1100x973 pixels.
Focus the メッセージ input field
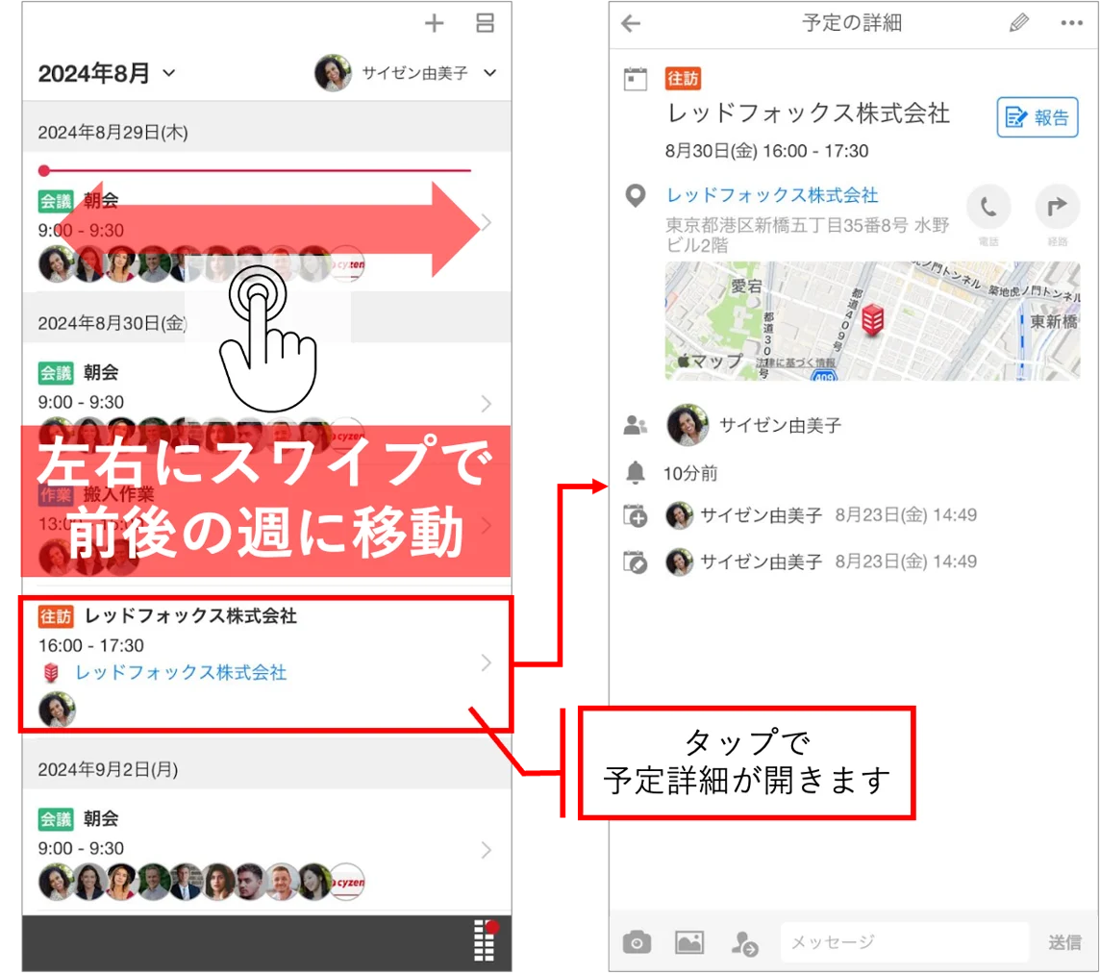point(904,942)
